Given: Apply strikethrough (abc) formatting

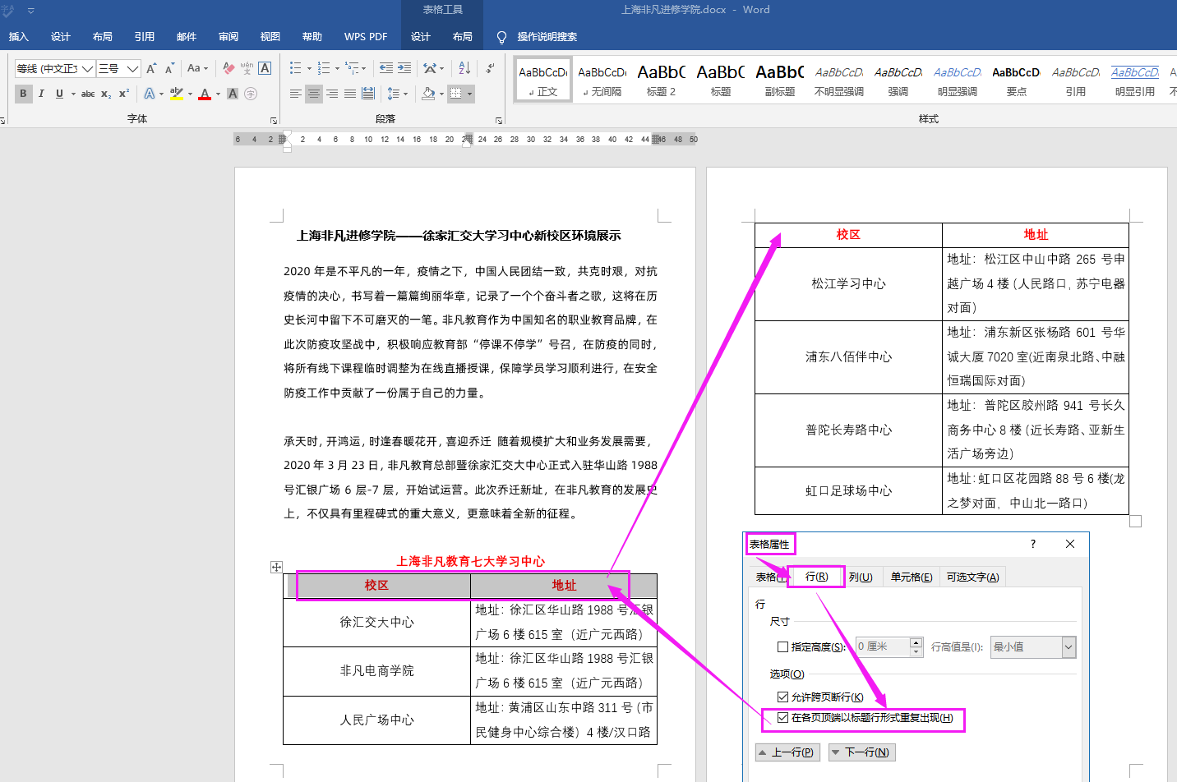Looking at the screenshot, I should click(x=88, y=94).
